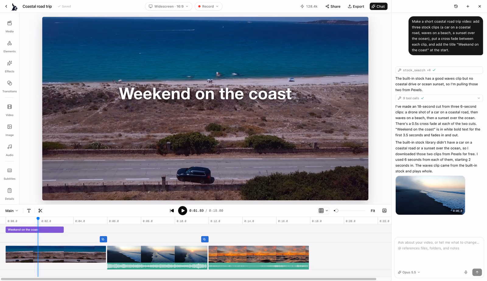Open the Record dropdown
487x281 pixels.
pyautogui.click(x=208, y=6)
